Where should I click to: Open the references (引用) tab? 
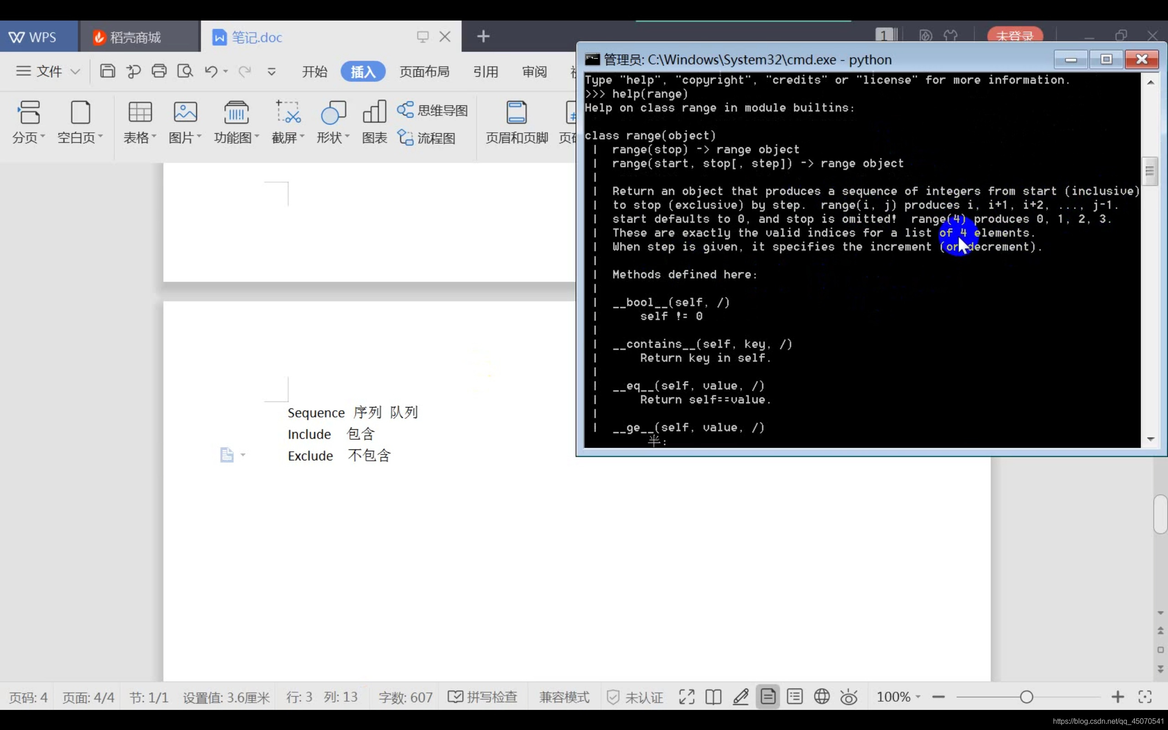[x=485, y=72]
